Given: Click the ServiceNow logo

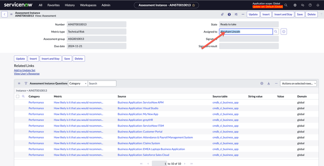Looking at the screenshot, I should click(x=19, y=5).
